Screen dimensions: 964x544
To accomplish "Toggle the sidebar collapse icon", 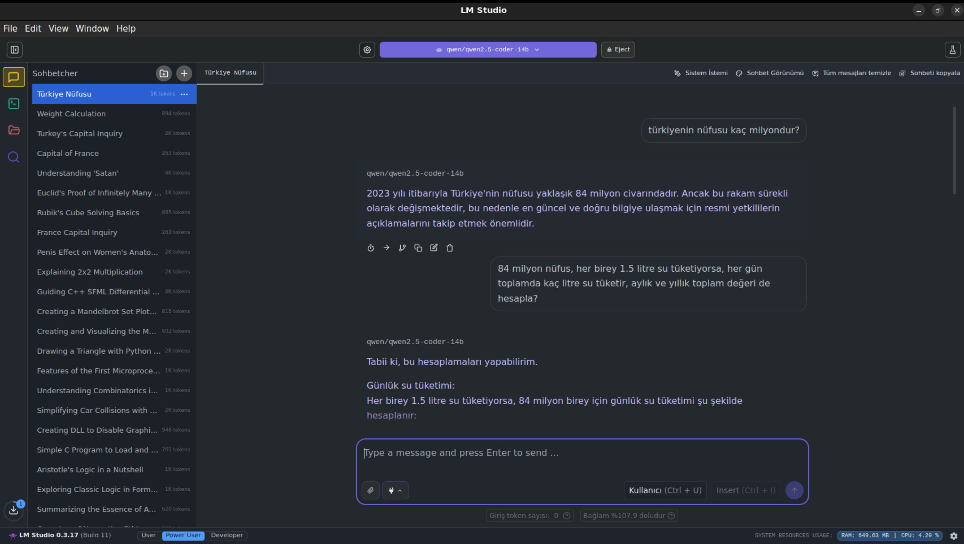I will pyautogui.click(x=15, y=49).
